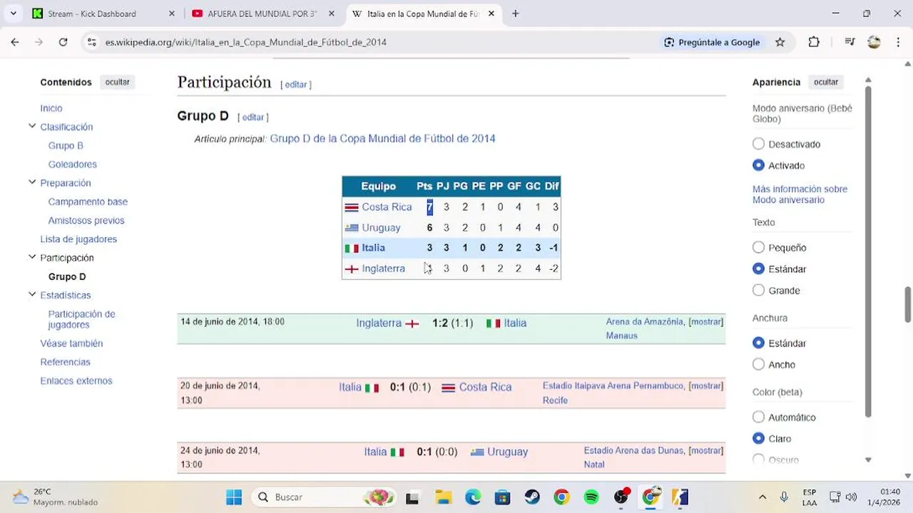Open OBS Studio from the taskbar
The width and height of the screenshot is (913, 513).
(621, 497)
